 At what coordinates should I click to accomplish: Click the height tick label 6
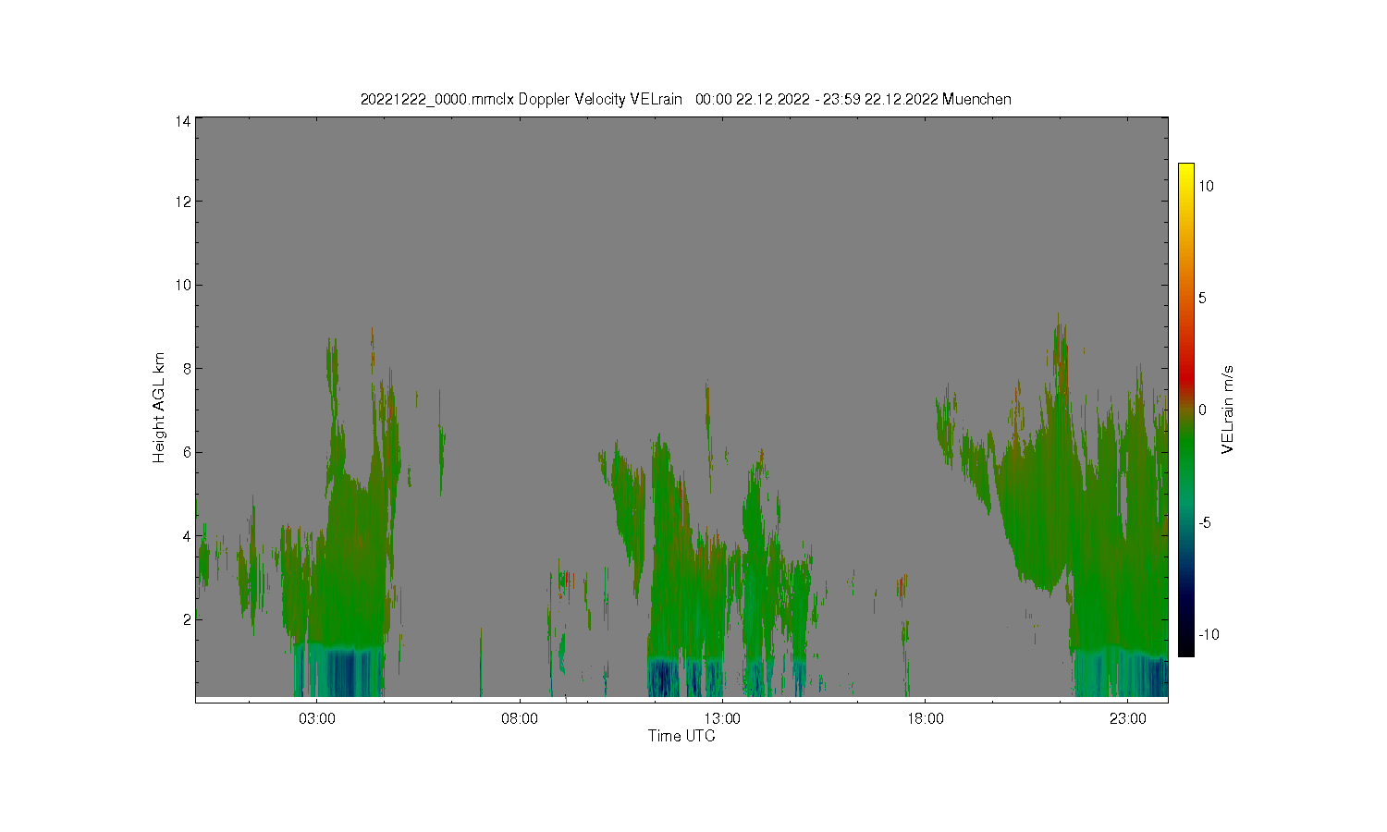(x=187, y=452)
